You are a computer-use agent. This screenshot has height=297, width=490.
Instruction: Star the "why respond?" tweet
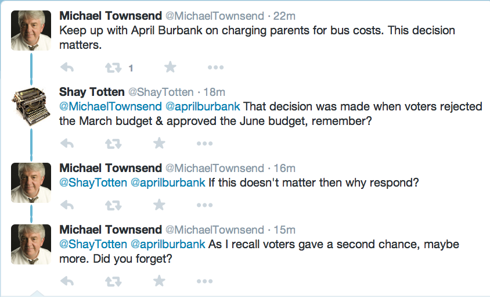click(159, 205)
